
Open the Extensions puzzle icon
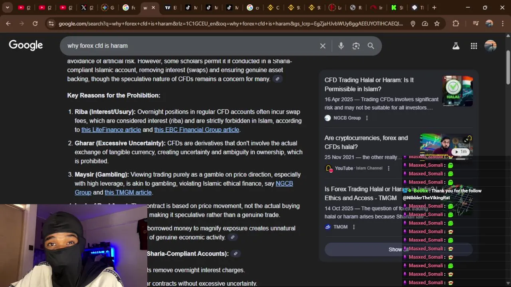[x=456, y=24]
